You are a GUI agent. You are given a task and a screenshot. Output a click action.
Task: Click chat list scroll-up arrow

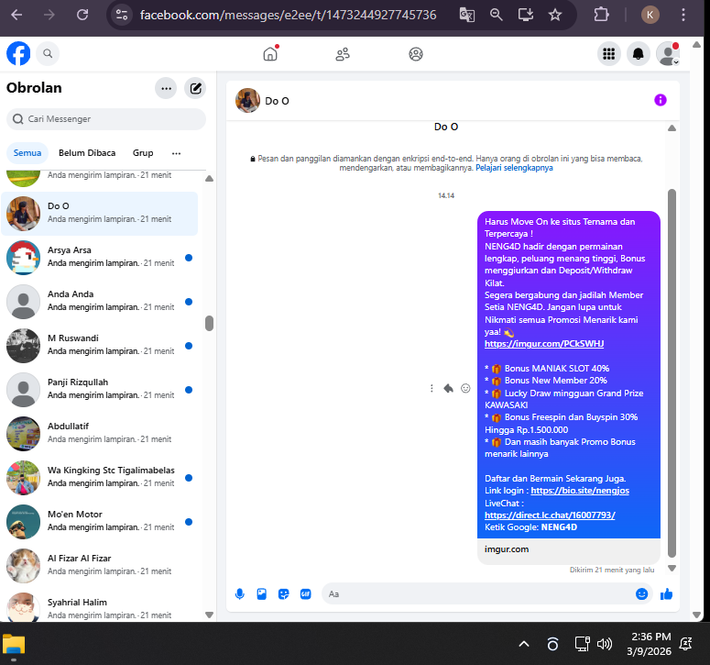(x=209, y=178)
